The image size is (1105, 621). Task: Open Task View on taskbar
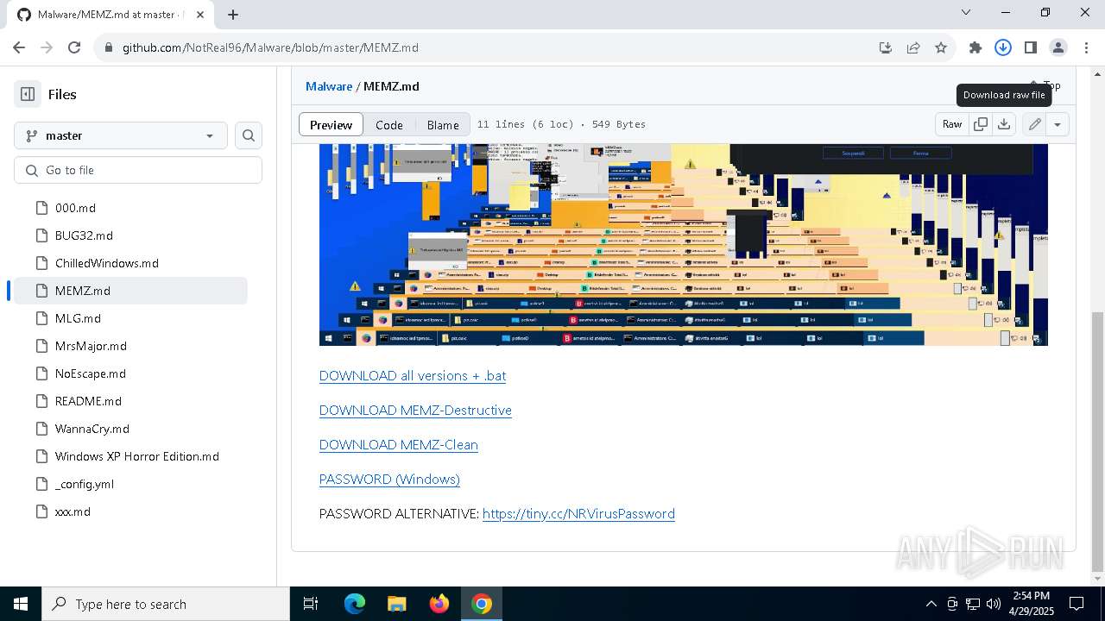(311, 604)
